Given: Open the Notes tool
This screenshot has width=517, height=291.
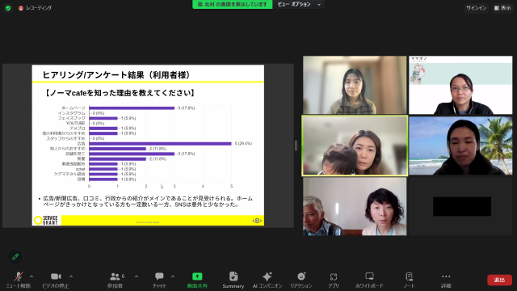Looking at the screenshot, I should 410,280.
